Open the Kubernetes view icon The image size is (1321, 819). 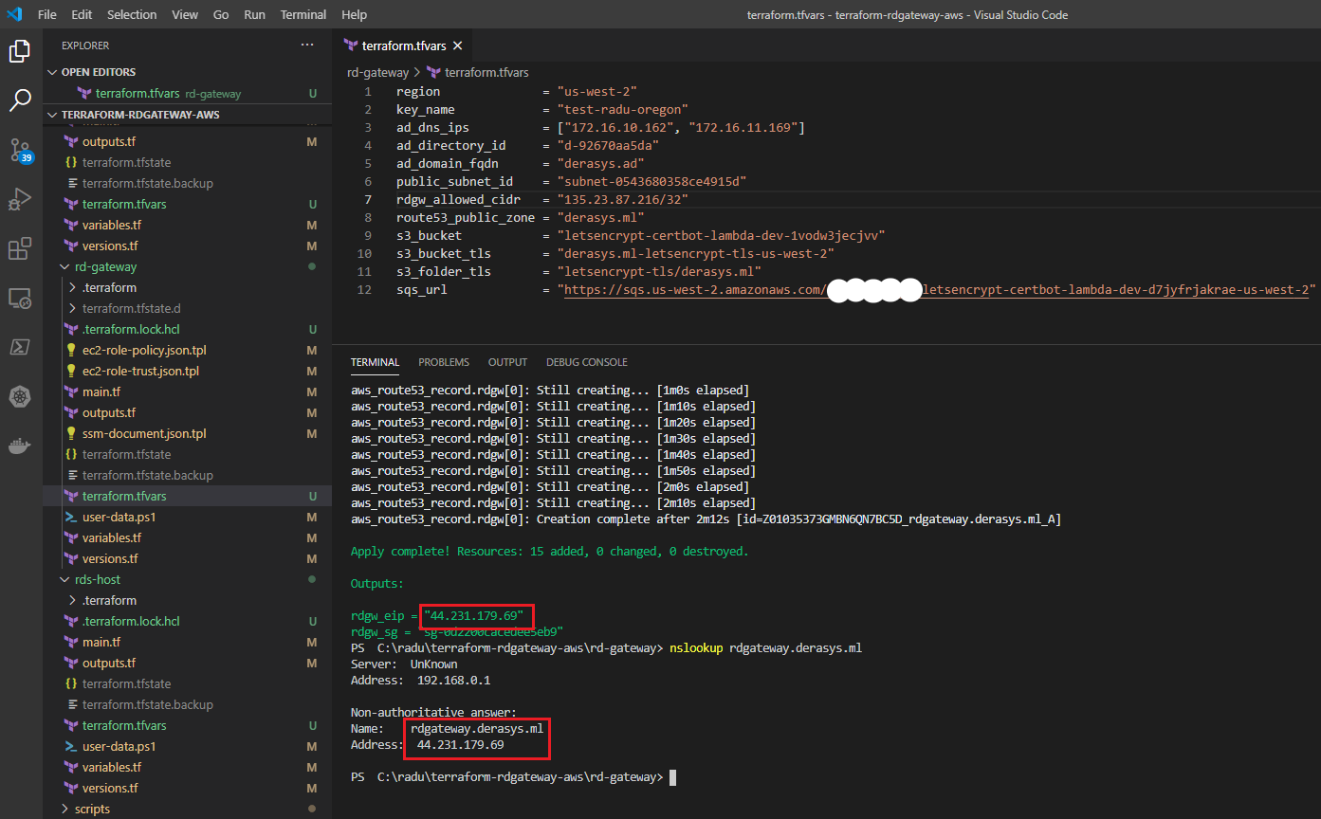pyautogui.click(x=20, y=397)
